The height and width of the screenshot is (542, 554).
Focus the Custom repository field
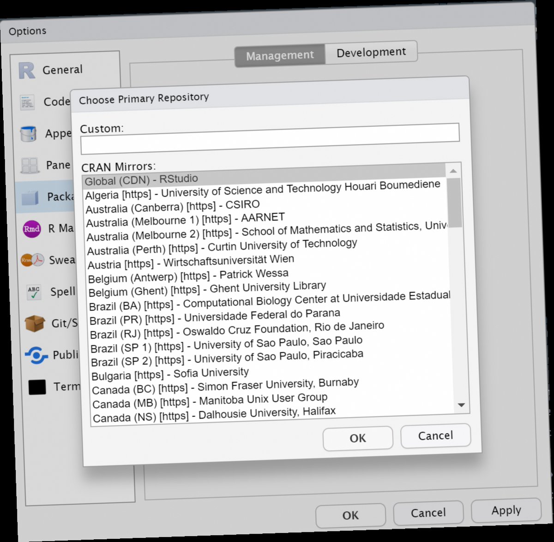pyautogui.click(x=270, y=138)
